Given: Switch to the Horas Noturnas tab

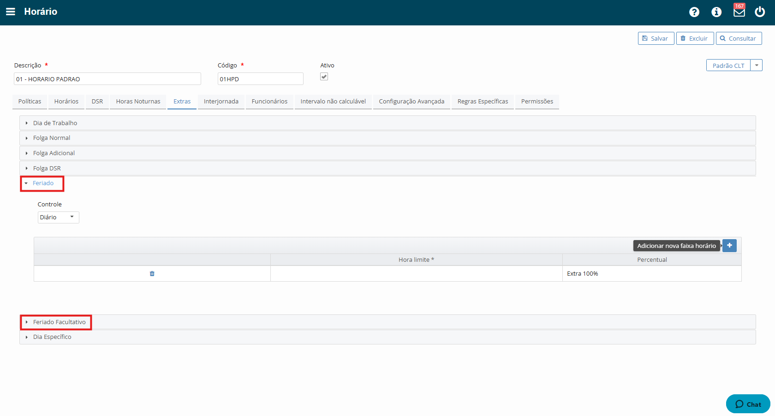Looking at the screenshot, I should click(x=138, y=102).
